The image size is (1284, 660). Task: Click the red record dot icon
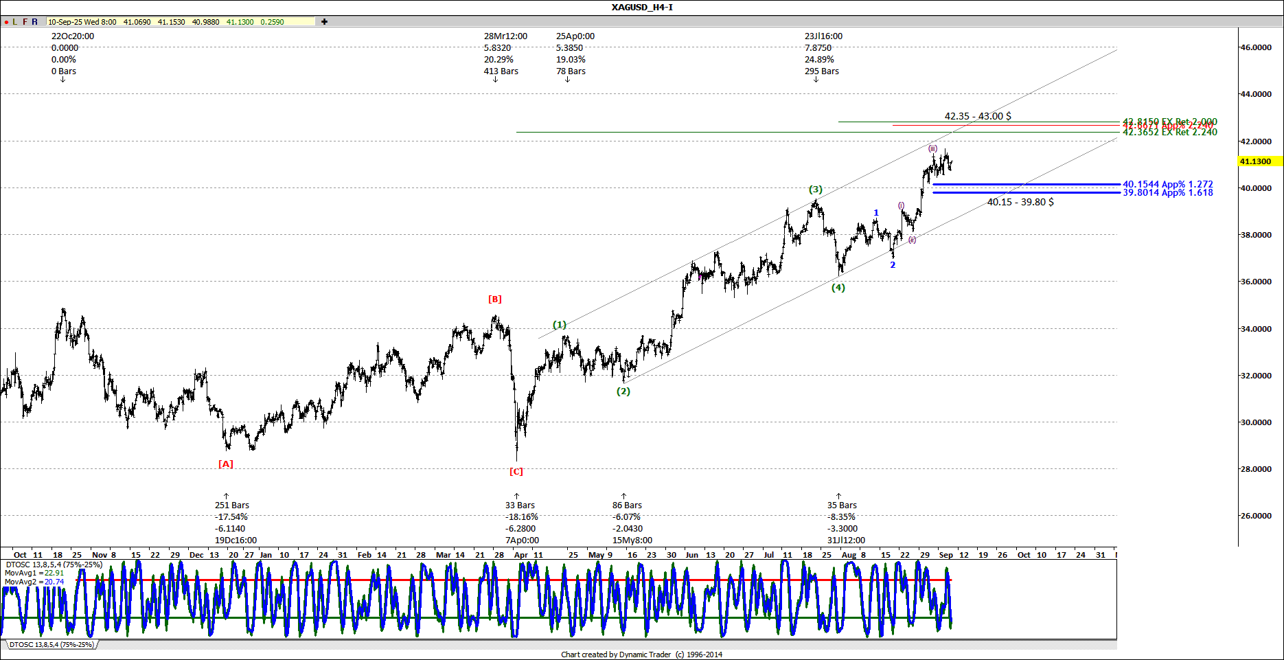click(6, 22)
